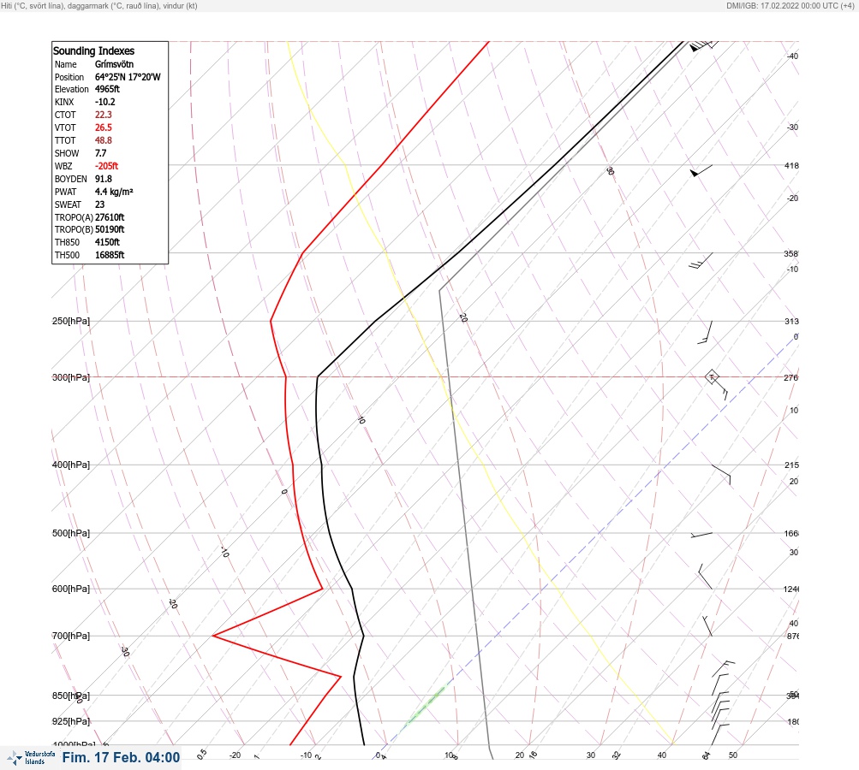
Task: Click the TTOT value 48.8
Action: click(103, 140)
